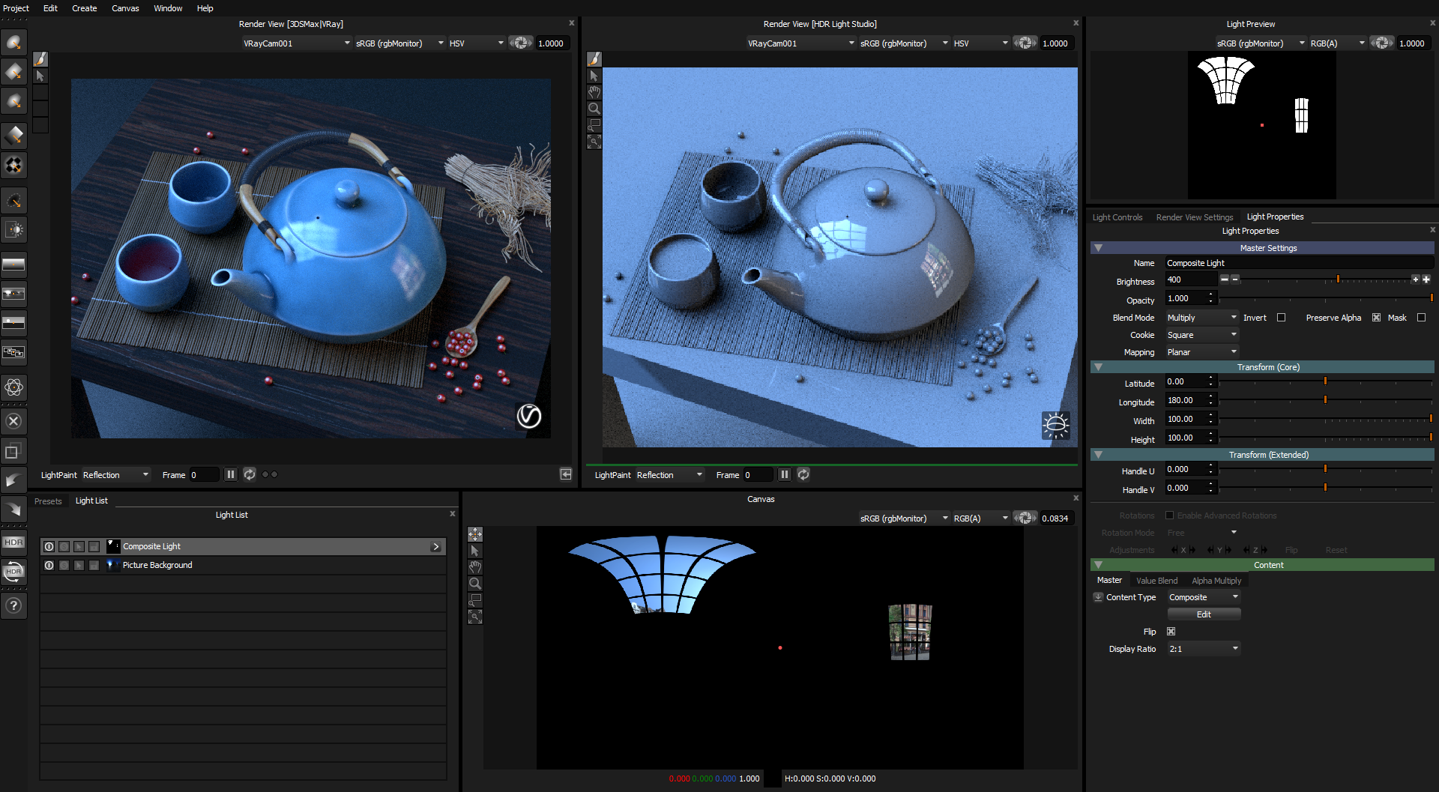Delete selected light with the X icon
Image resolution: width=1439 pixels, height=792 pixels.
tap(13, 421)
